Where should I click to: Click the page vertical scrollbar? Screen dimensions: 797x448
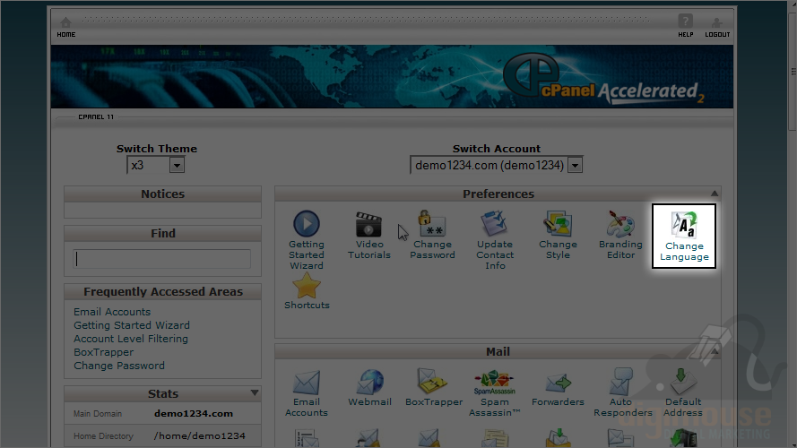(x=793, y=71)
